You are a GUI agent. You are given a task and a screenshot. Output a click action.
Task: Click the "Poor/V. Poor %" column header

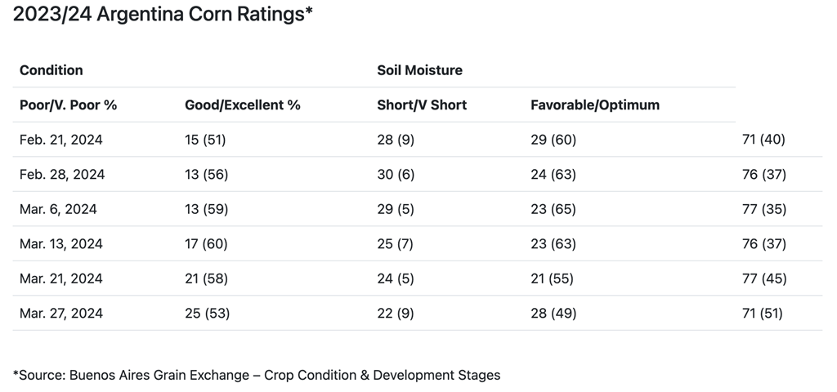click(x=69, y=105)
